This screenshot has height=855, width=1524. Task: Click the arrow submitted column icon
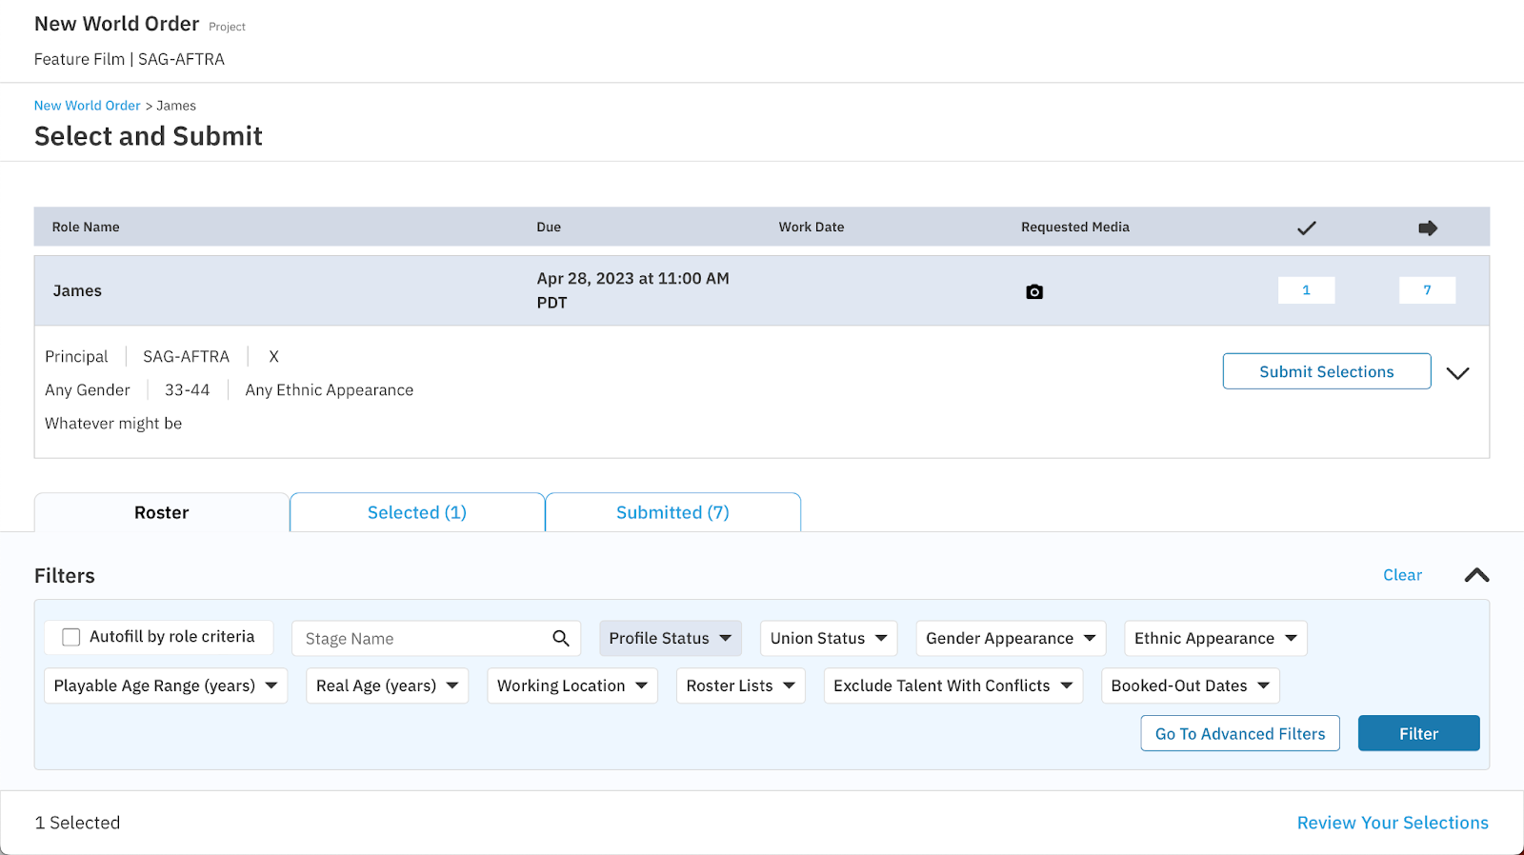point(1427,228)
